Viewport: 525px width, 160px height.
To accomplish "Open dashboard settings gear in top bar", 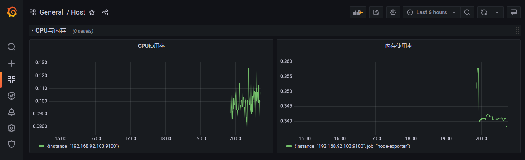I will pos(393,12).
